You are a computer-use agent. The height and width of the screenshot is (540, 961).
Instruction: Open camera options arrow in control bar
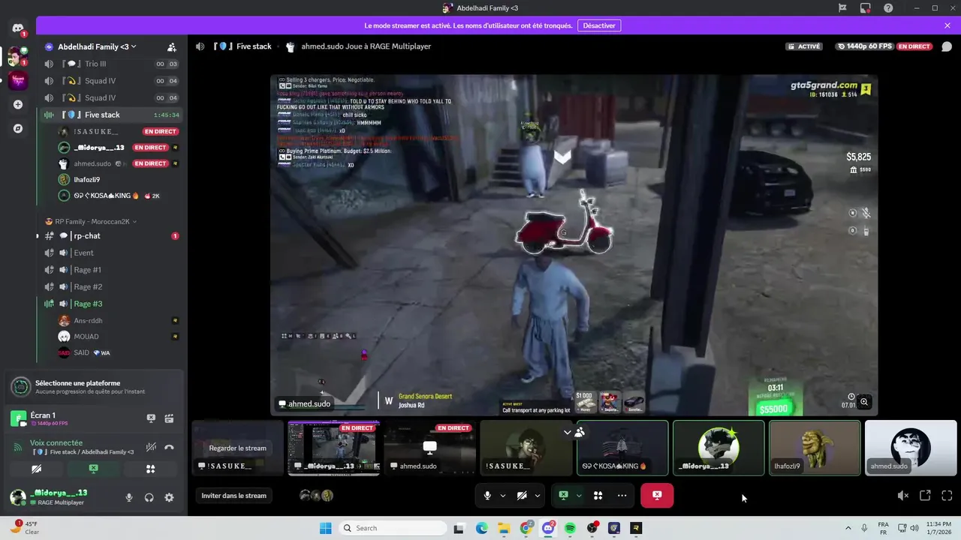click(538, 496)
